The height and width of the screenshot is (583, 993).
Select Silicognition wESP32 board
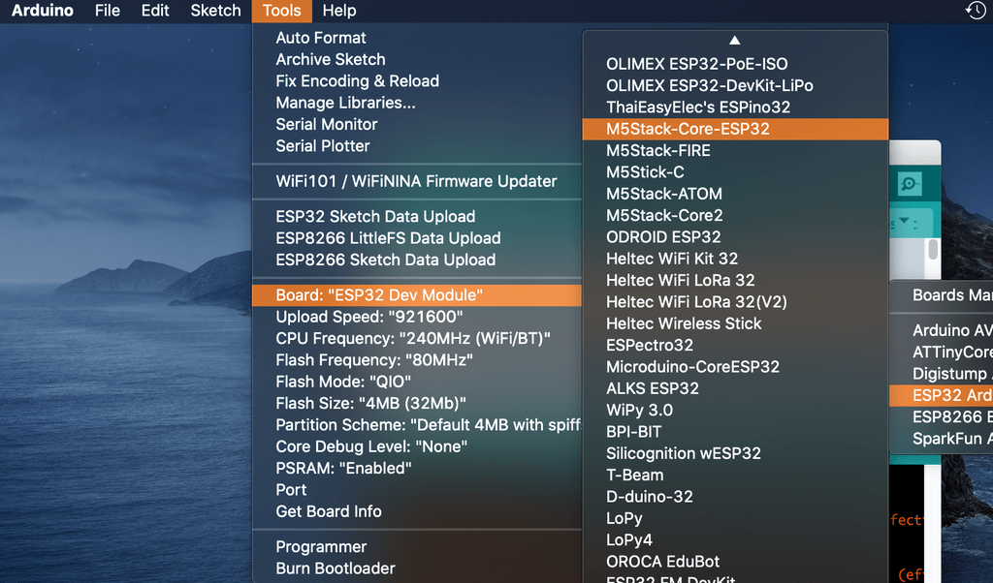(735, 453)
